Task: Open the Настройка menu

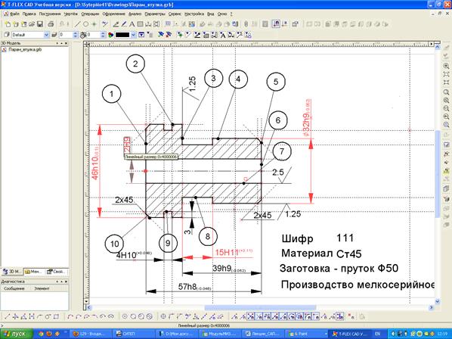Action: click(194, 14)
